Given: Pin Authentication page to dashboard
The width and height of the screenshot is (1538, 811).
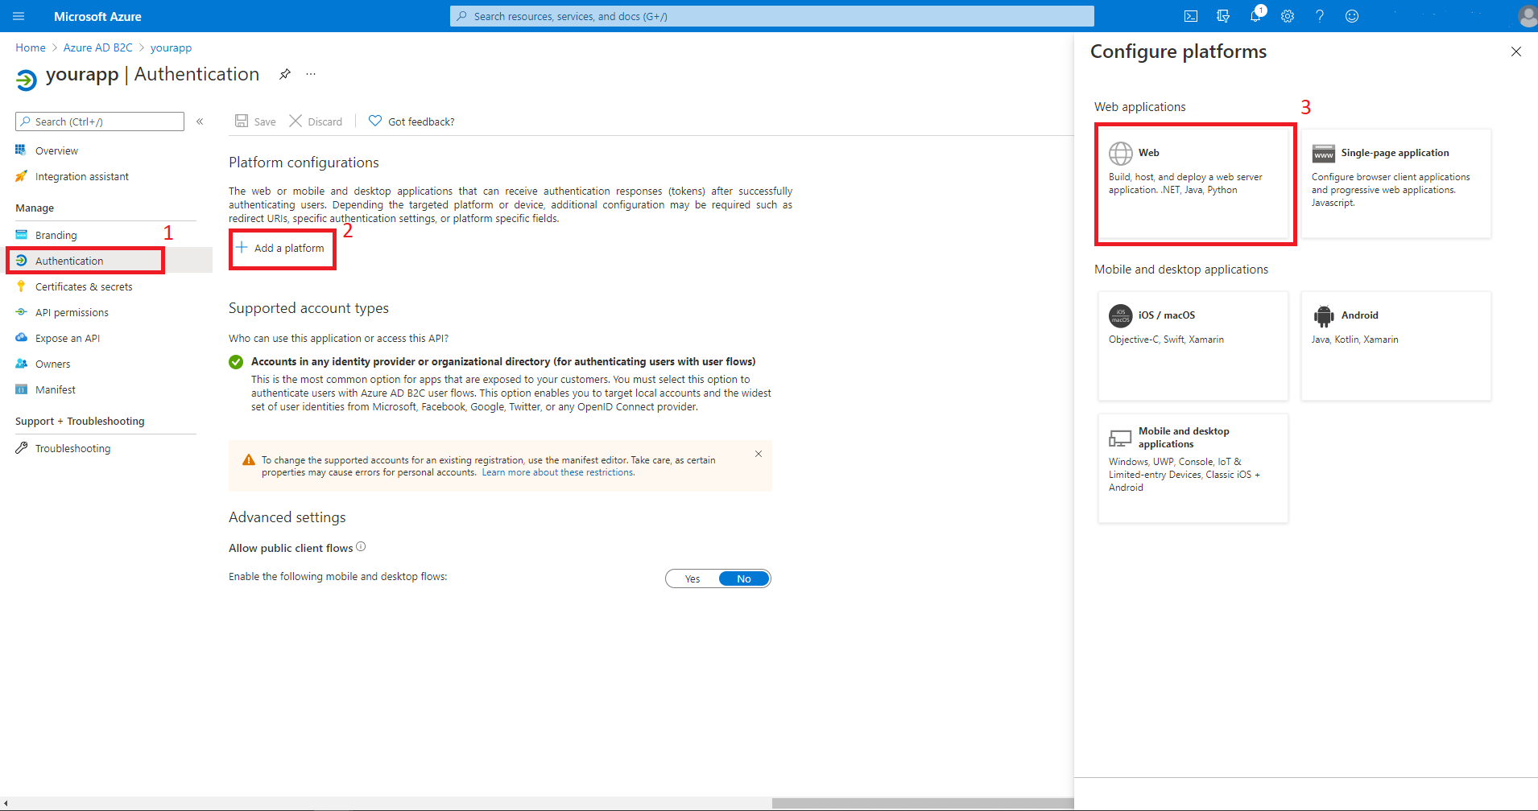Looking at the screenshot, I should coord(285,73).
